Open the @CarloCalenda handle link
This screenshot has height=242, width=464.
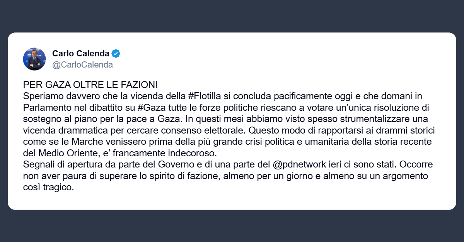point(82,65)
